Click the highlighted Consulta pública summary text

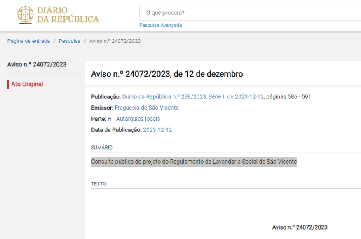point(194,162)
